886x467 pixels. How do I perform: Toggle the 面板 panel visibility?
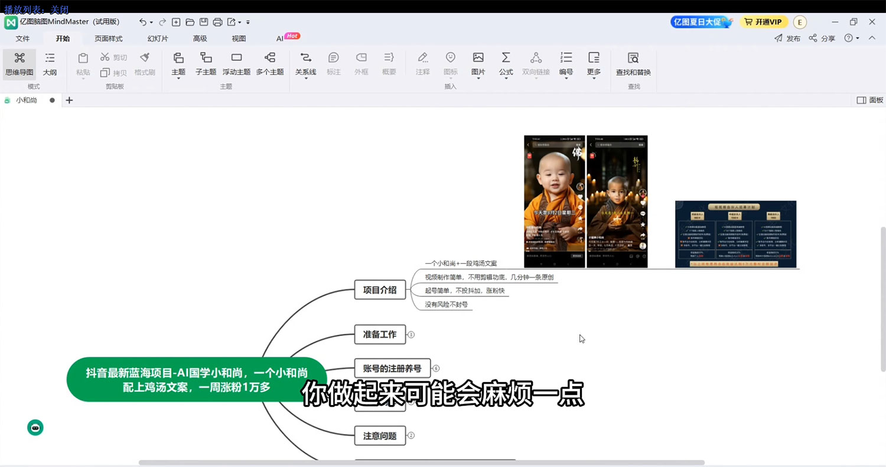pyautogui.click(x=868, y=100)
